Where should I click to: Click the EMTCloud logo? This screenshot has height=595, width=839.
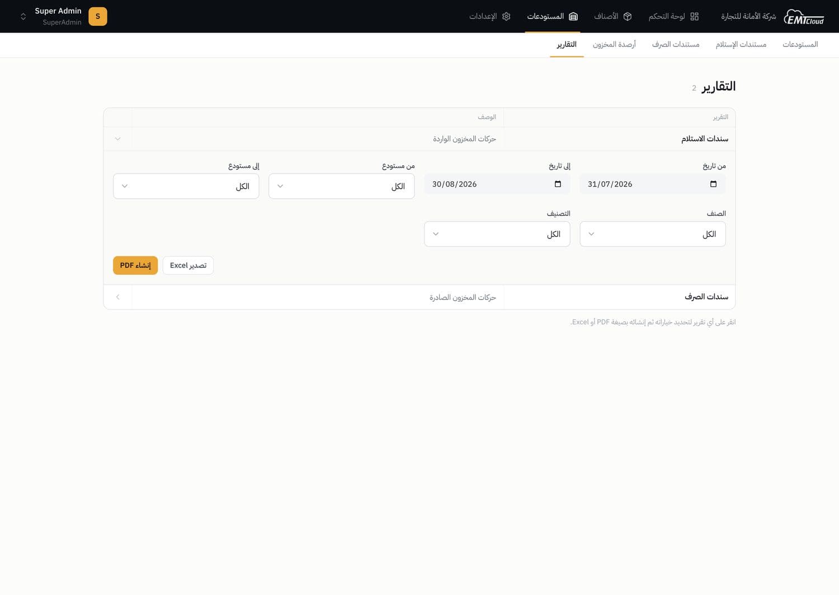[804, 17]
